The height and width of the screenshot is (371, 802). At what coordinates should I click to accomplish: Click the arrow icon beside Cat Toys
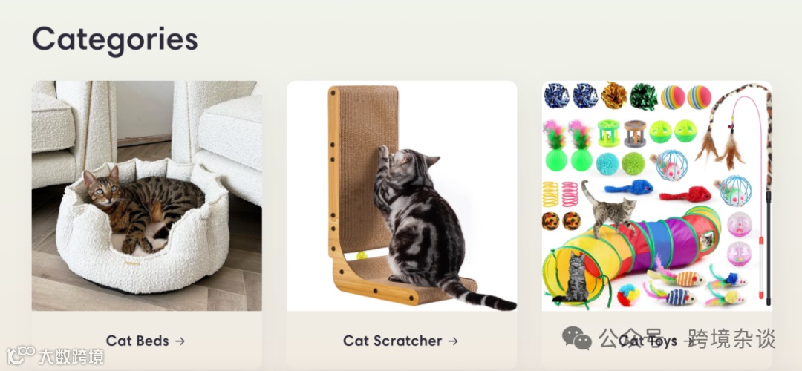coord(689,341)
